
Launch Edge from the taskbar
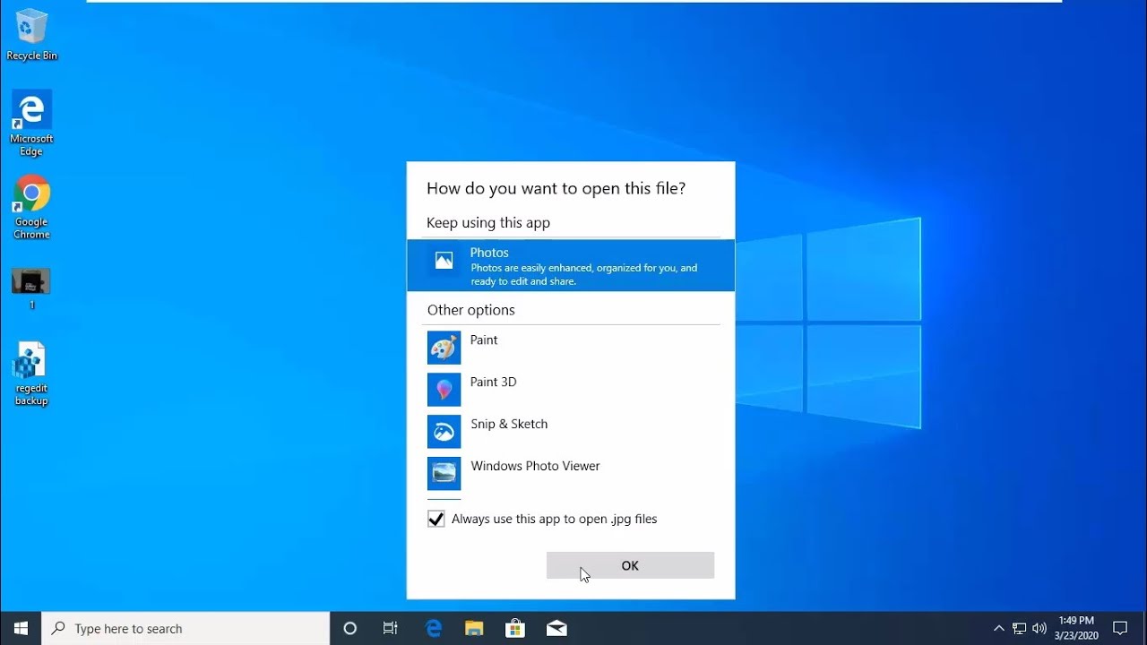point(434,628)
